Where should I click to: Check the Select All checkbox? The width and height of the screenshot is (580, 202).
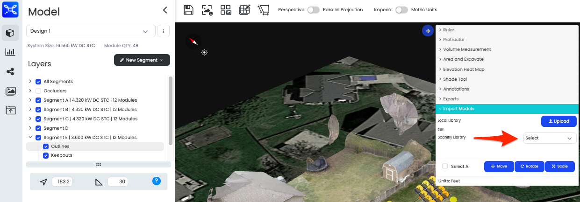tap(445, 167)
